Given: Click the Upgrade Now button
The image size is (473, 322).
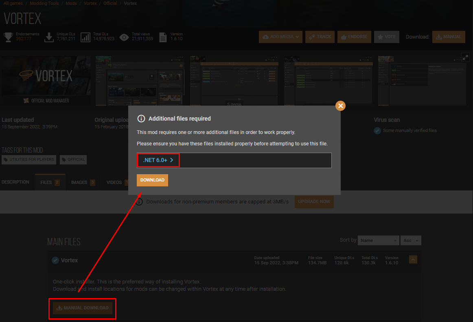Looking at the screenshot, I should coord(314,202).
